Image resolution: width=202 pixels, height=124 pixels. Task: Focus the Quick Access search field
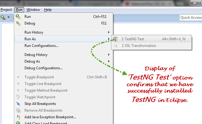pyautogui.click(x=191, y=18)
